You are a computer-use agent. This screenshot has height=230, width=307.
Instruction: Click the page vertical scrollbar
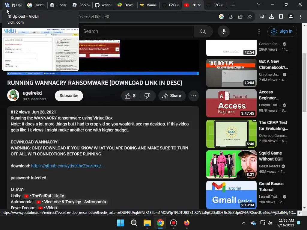(305, 82)
